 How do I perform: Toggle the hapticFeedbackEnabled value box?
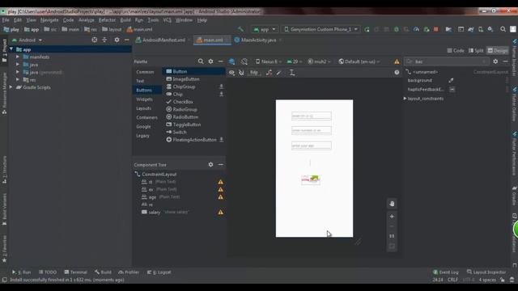(452, 90)
